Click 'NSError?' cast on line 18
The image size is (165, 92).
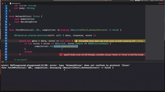[x=60, y=44]
